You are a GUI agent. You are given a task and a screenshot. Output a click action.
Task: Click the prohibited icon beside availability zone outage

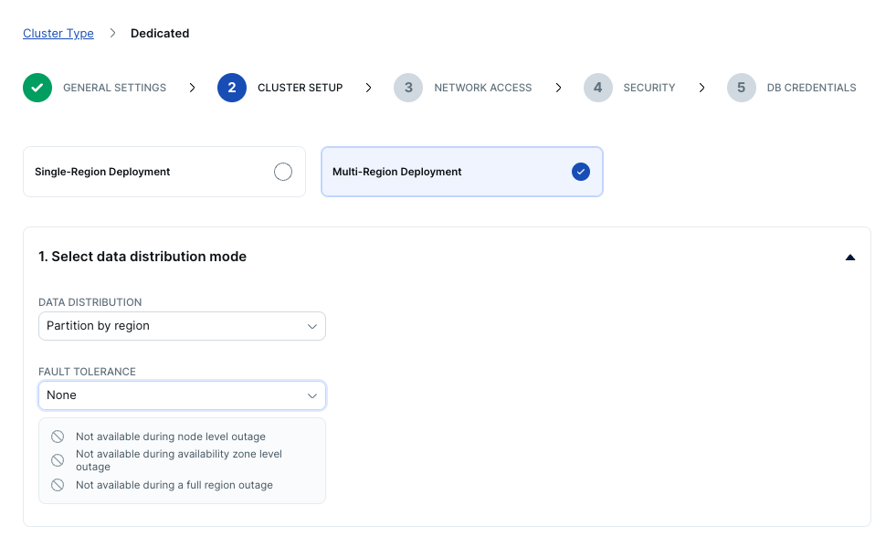(x=58, y=460)
